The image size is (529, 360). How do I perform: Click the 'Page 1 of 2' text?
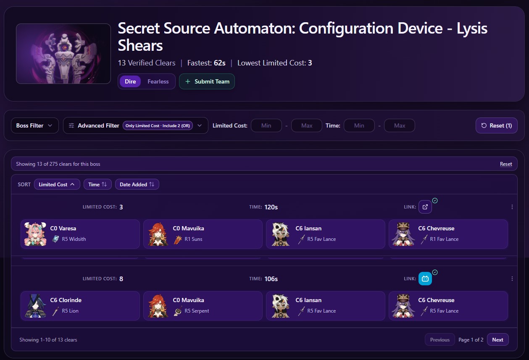pos(471,340)
